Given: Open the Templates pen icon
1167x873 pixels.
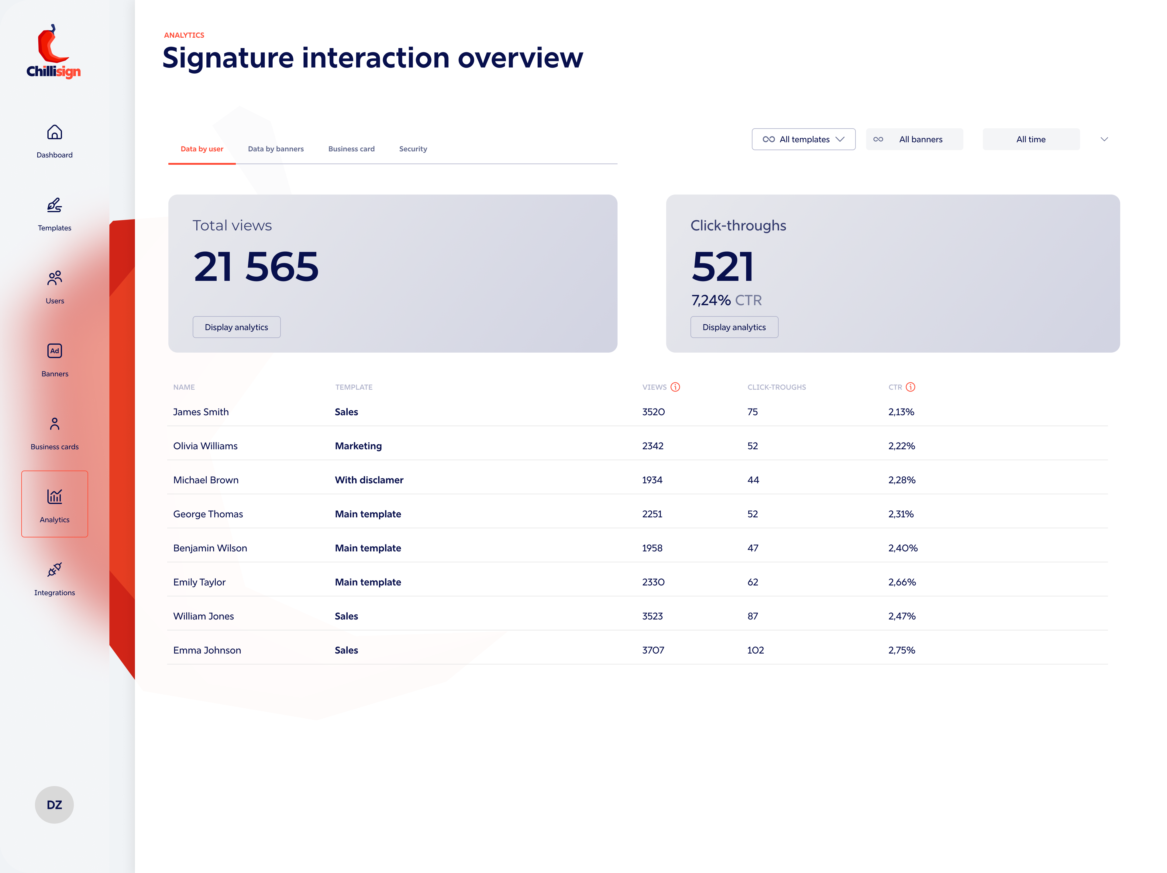Looking at the screenshot, I should tap(54, 205).
